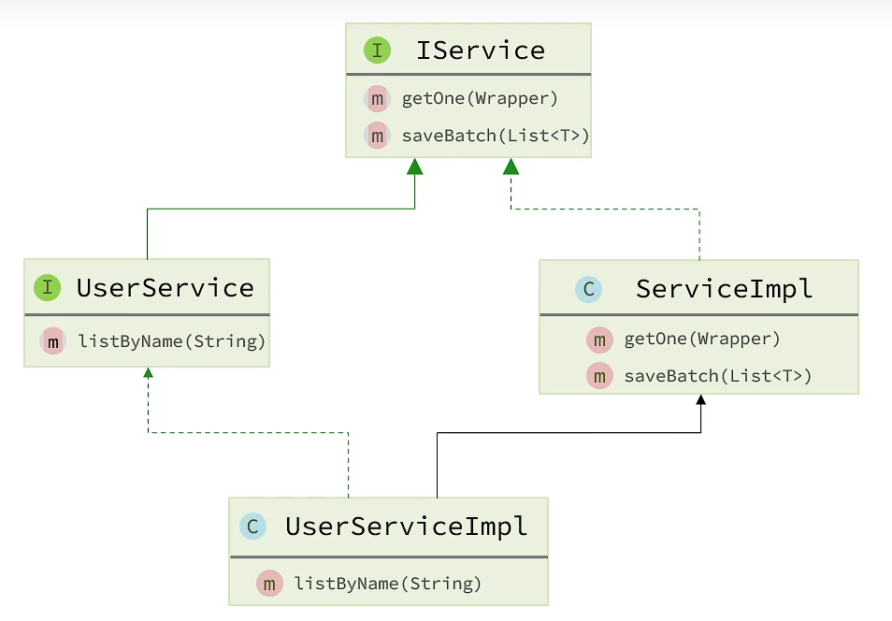Click the class icon beside UserServiceImpl

[252, 526]
